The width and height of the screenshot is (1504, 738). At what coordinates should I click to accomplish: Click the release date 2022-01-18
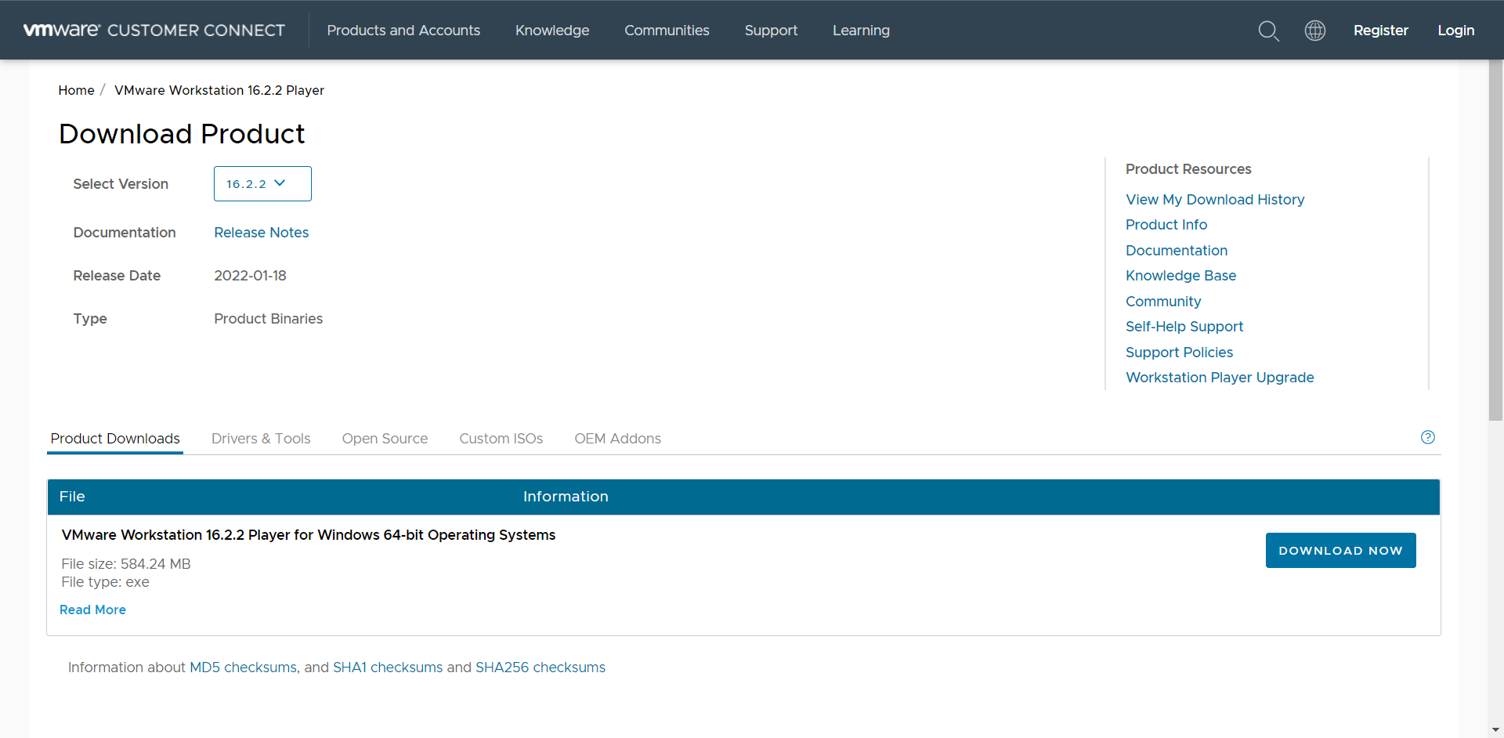tap(250, 276)
